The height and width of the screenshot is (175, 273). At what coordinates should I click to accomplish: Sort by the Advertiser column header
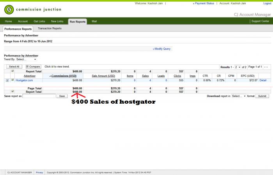[x=30, y=76]
